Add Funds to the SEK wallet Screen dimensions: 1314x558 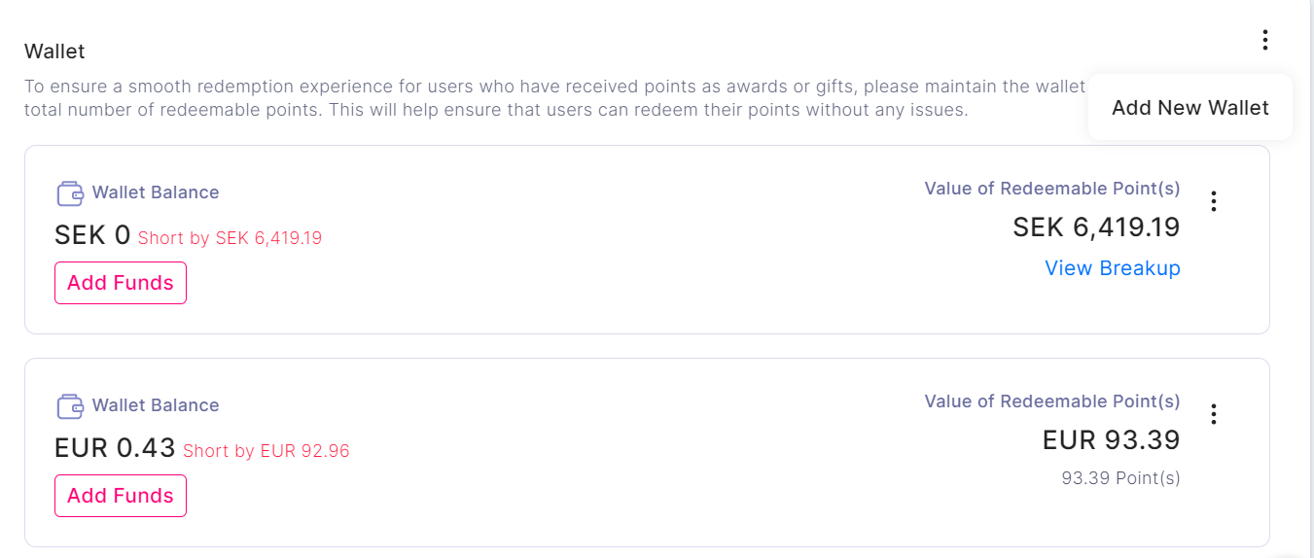coord(121,283)
